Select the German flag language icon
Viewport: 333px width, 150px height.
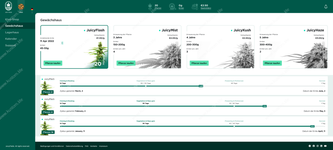pyautogui.click(x=32, y=9)
